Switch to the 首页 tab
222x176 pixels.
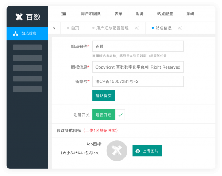[x=73, y=28]
